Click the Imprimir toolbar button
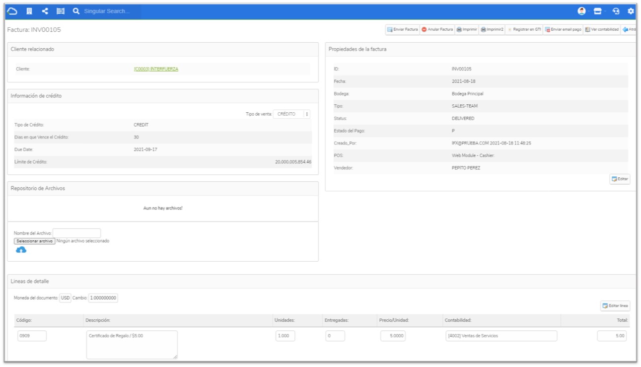This screenshot has height=367, width=641. 467,30
